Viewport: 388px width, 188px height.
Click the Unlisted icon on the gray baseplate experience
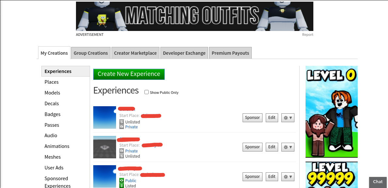pos(122,156)
